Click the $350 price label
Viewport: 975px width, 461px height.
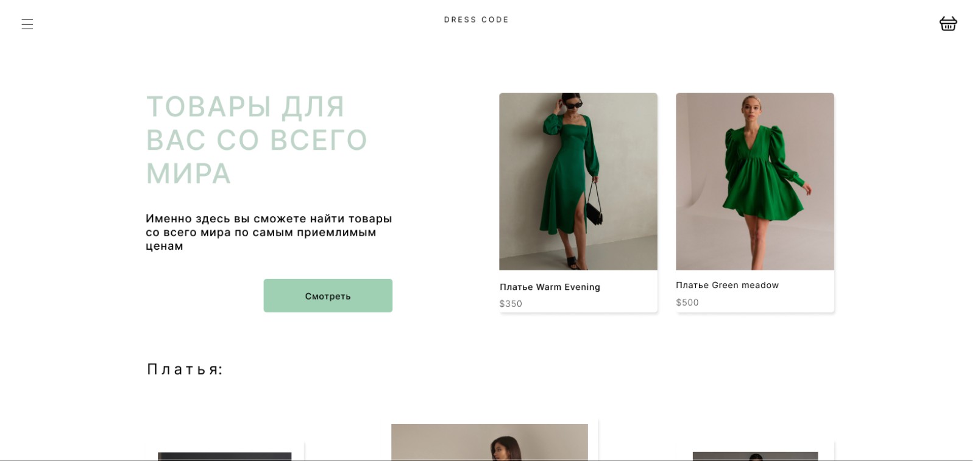[511, 304]
